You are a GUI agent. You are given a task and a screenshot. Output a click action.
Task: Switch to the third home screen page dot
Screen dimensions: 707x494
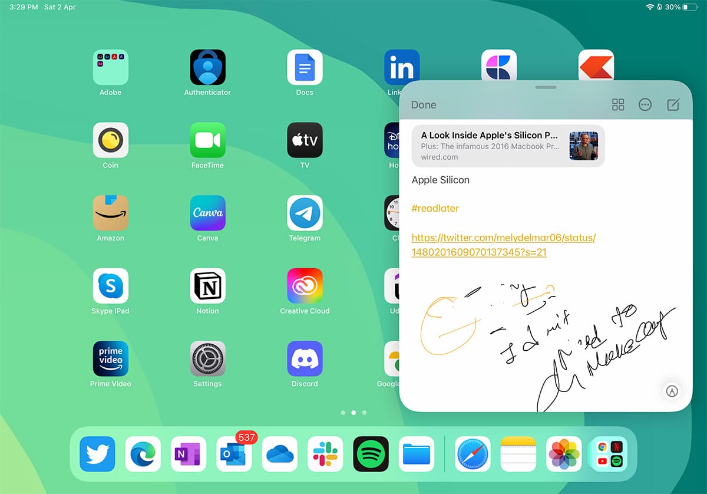(x=364, y=413)
